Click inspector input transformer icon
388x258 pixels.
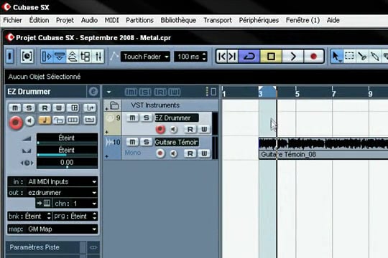(x=90, y=108)
